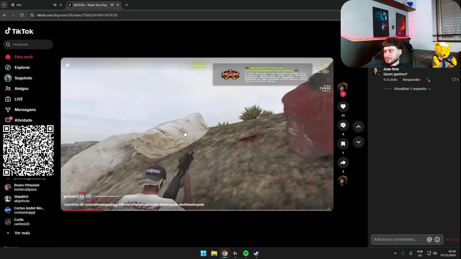Expand the hidden system tray icons
This screenshot has width=461, height=259.
point(395,253)
